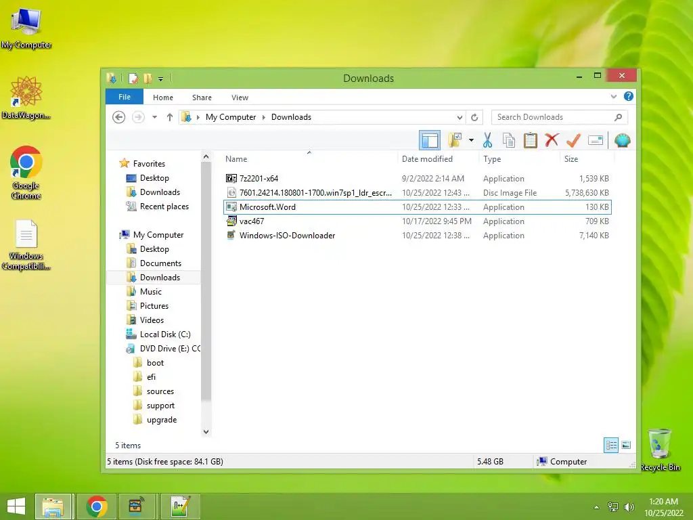Viewport: 693px width, 520px height.
Task: Go up one folder level
Action: click(170, 117)
